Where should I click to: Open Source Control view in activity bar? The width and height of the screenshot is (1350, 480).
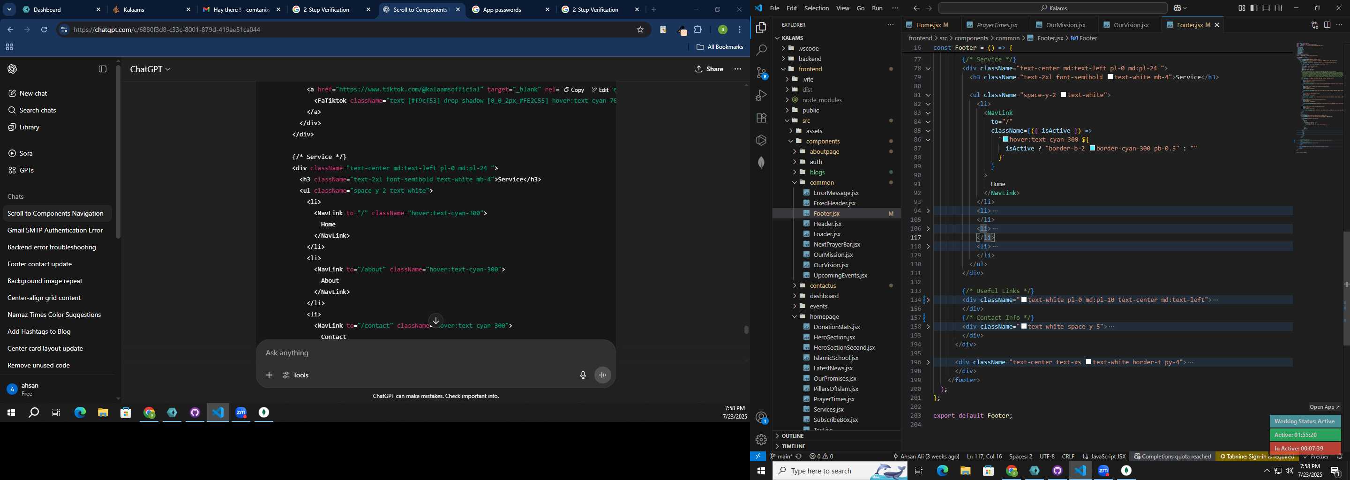(761, 73)
